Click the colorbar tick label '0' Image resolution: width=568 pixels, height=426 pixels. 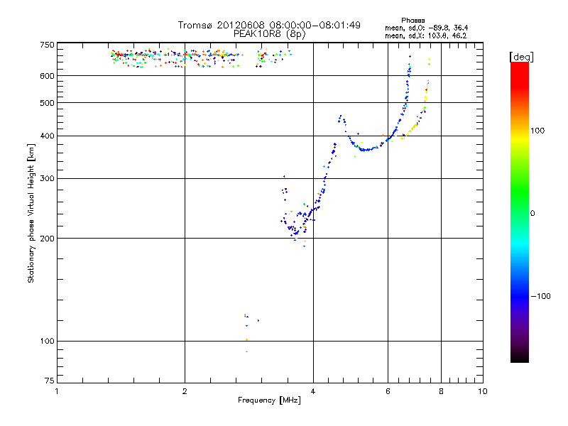[x=532, y=213]
